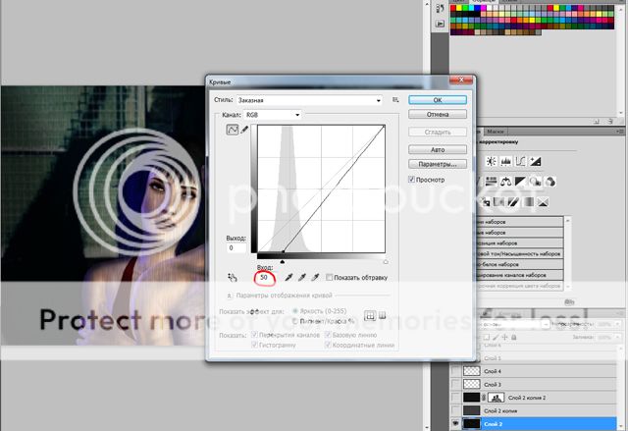Pick the gray point eyedropper
Viewport: 628px width, 431px height.
[x=302, y=278]
